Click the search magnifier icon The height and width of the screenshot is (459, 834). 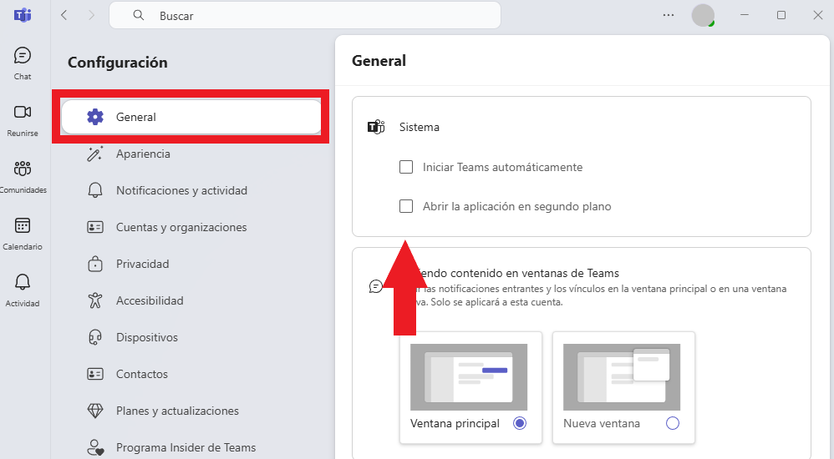(x=138, y=15)
